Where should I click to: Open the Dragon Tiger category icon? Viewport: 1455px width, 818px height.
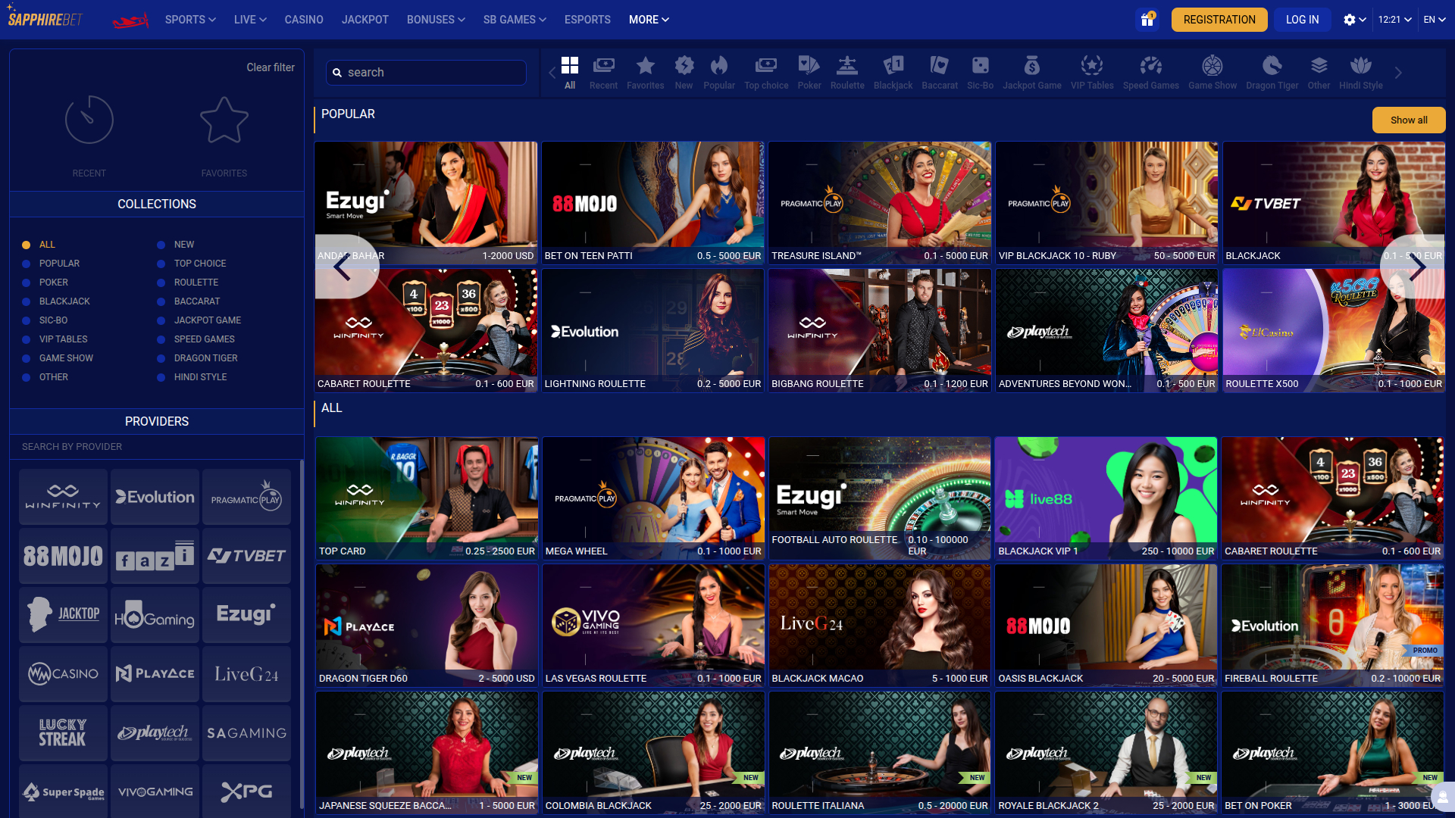tap(1272, 72)
